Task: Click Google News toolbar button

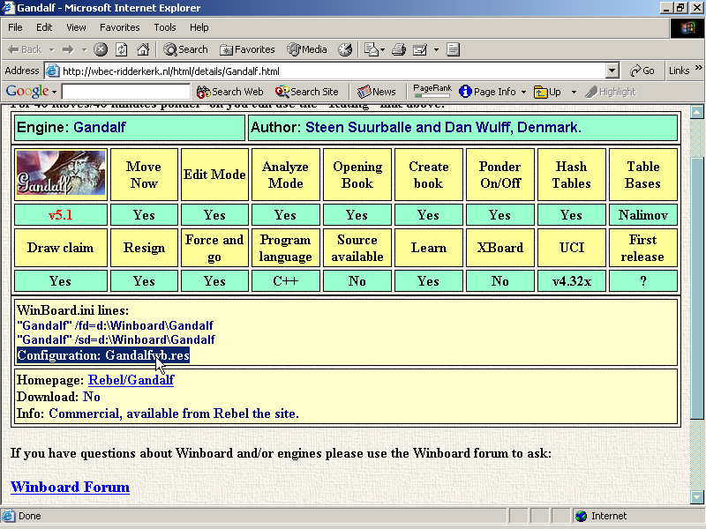Action: tap(377, 92)
